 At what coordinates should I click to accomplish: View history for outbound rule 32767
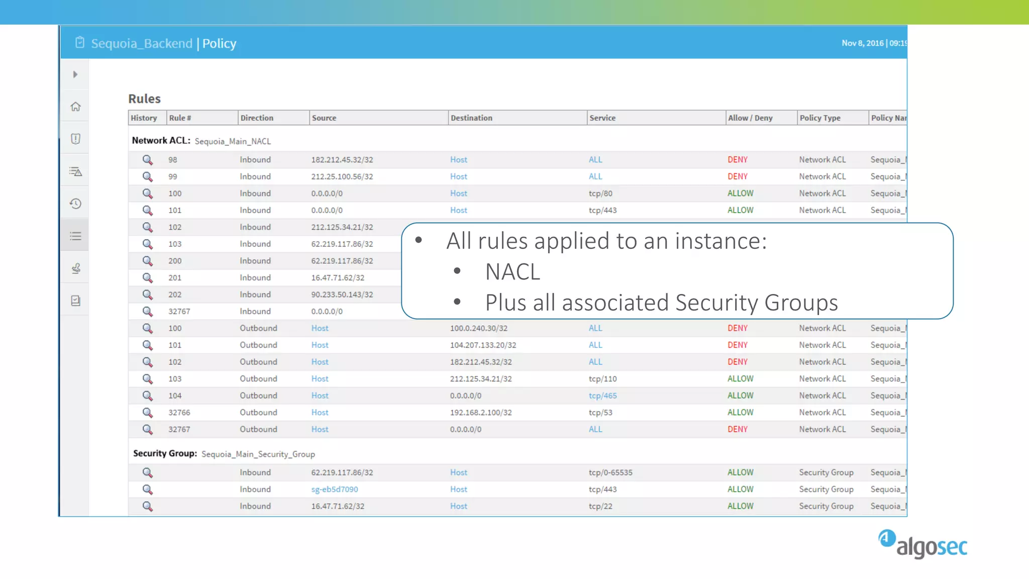[x=147, y=429]
